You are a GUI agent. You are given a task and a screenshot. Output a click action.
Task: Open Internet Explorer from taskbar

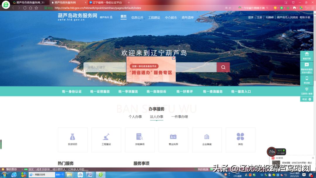14,174
